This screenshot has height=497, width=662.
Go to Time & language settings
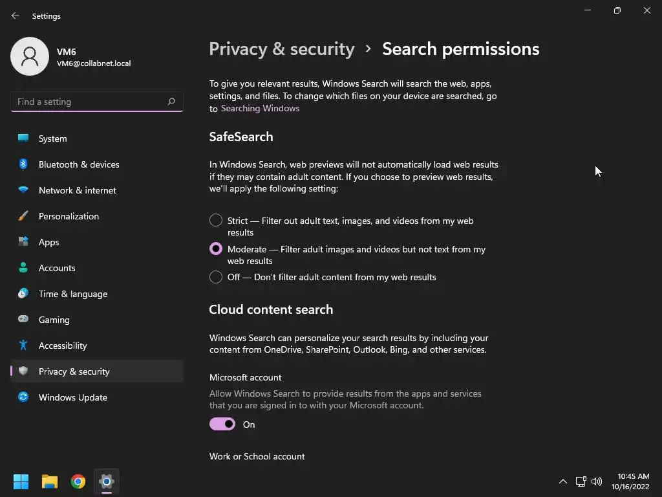pos(73,294)
